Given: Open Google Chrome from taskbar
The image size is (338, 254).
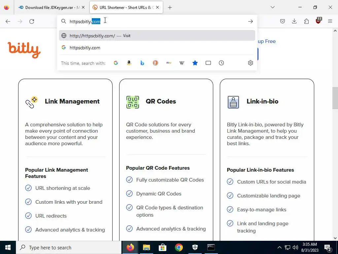Looking at the screenshot, I should tap(179, 247).
